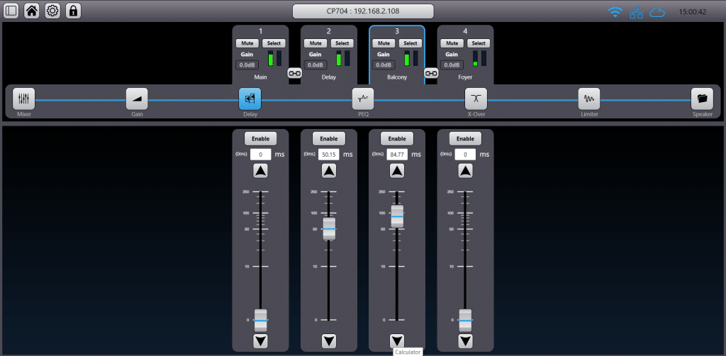Toggle link between channels 3 and 4
This screenshot has height=356, width=726.
click(x=431, y=73)
